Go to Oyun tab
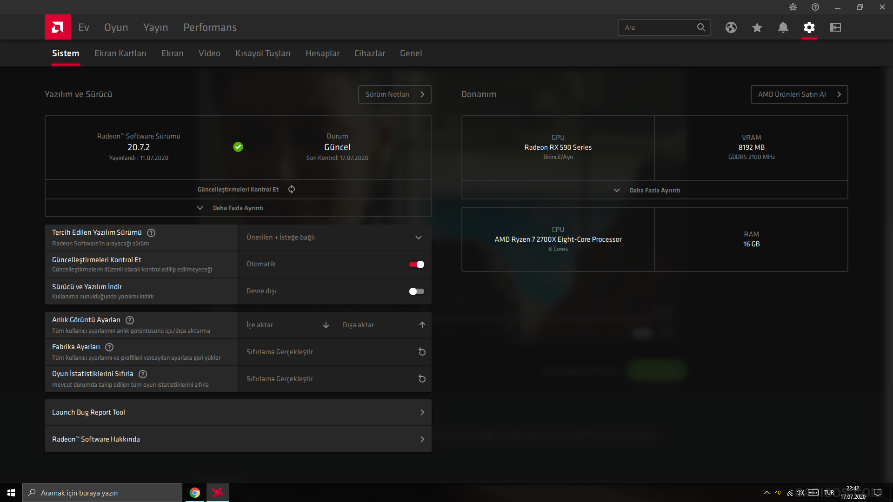893x502 pixels. point(116,27)
